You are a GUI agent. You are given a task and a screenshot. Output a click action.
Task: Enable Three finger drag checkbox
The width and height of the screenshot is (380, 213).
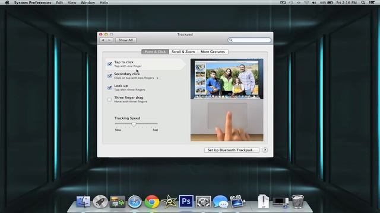click(109, 99)
